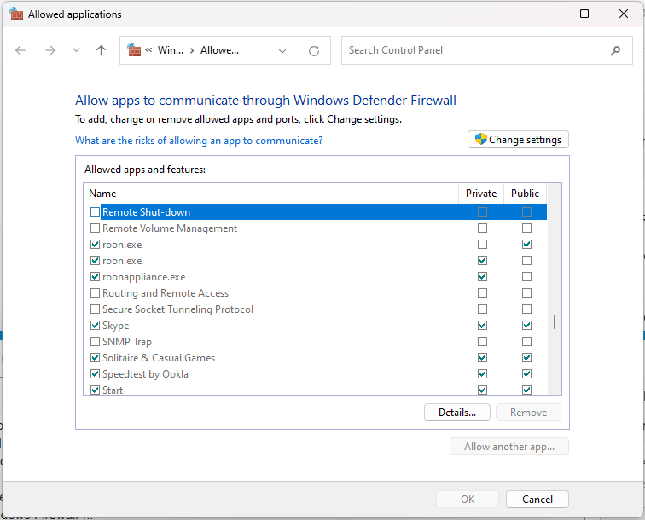Toggle roonappliance.exe Private checkbox
This screenshot has height=520, width=645.
483,277
